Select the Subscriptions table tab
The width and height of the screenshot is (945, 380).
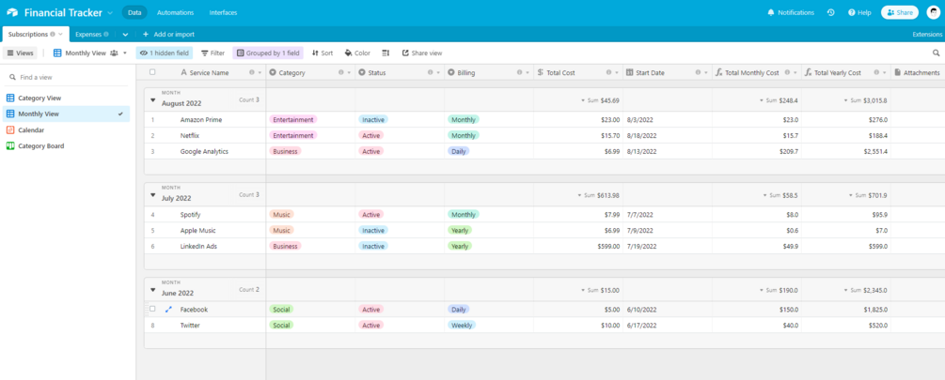tap(36, 35)
